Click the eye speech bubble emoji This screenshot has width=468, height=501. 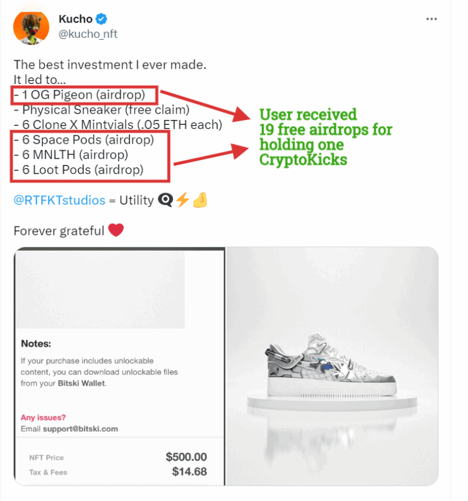tap(165, 200)
